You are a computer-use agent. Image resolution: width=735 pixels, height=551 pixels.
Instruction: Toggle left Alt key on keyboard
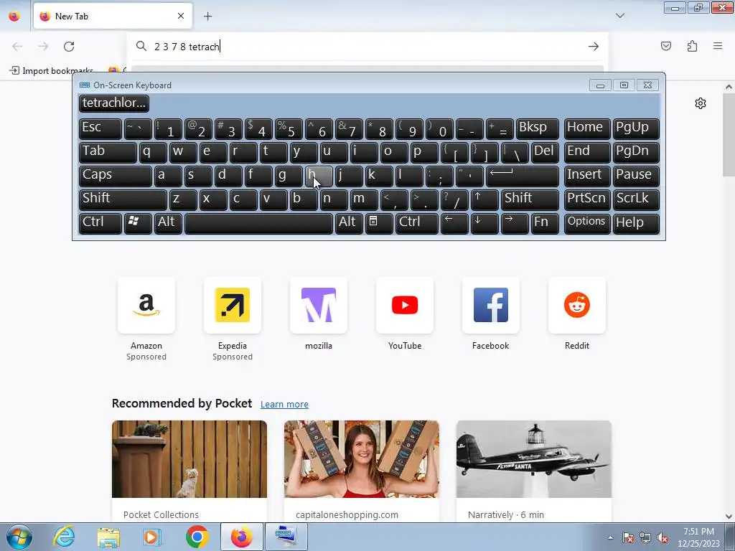pyautogui.click(x=168, y=223)
